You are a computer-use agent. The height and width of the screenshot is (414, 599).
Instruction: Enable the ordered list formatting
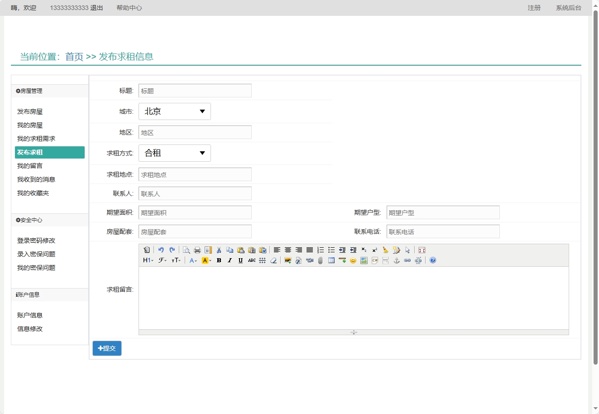pos(321,250)
